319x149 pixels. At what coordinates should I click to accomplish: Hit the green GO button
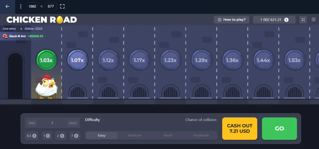point(279,129)
